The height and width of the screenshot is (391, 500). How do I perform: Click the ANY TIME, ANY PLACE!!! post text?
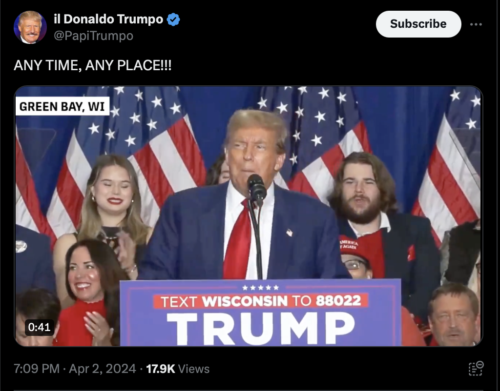click(93, 65)
